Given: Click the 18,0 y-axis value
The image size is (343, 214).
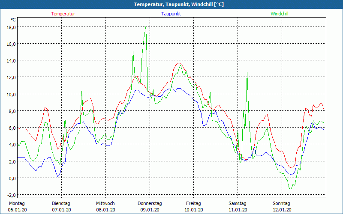Looking at the screenshot, I should point(11,27).
